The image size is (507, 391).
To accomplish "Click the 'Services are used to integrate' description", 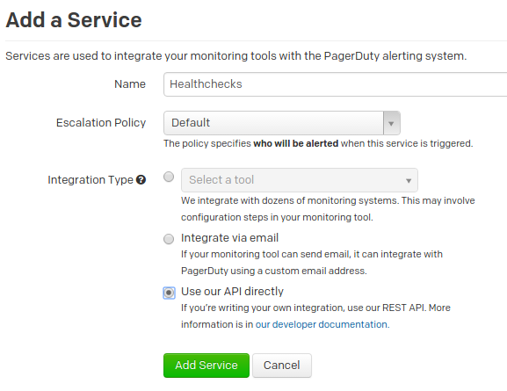I will pos(236,56).
